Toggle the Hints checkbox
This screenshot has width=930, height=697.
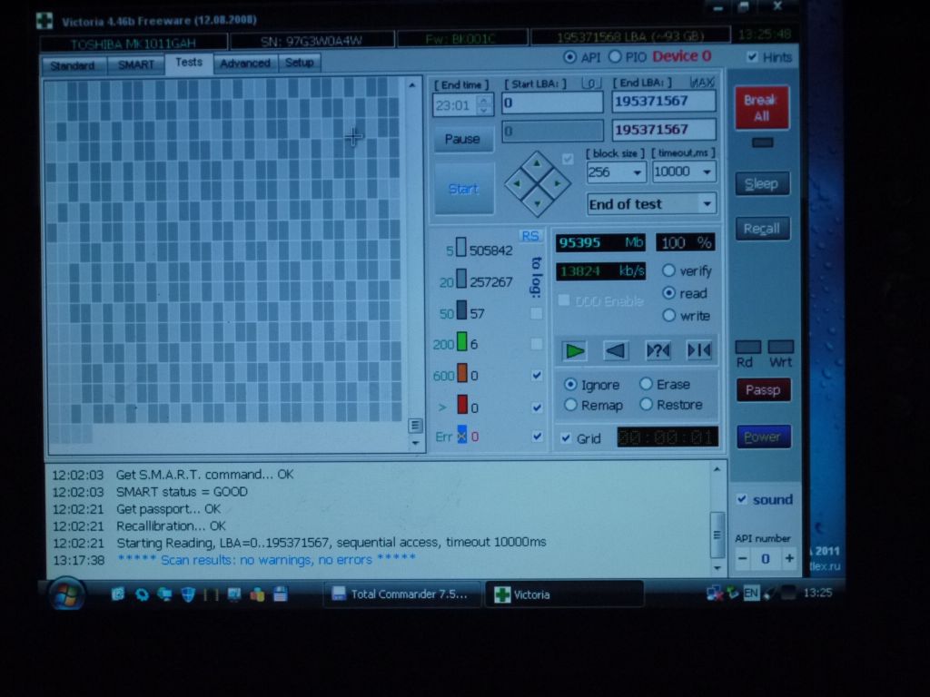[x=752, y=57]
